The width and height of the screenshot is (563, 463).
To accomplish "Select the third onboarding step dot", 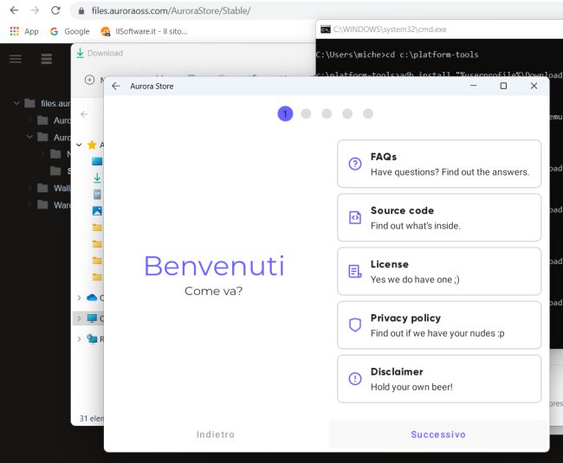I will click(327, 114).
